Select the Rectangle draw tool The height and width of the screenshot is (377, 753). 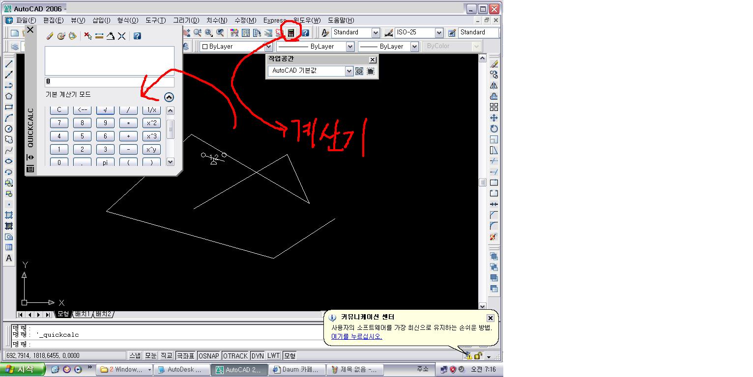[9, 107]
